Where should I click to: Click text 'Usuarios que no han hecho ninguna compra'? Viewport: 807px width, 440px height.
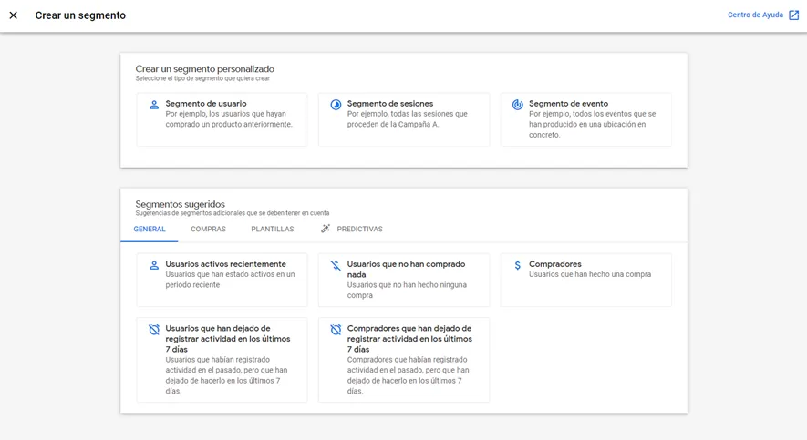click(x=407, y=290)
